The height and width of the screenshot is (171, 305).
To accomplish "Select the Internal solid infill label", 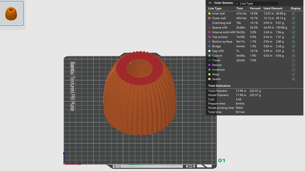I will click(x=224, y=32).
